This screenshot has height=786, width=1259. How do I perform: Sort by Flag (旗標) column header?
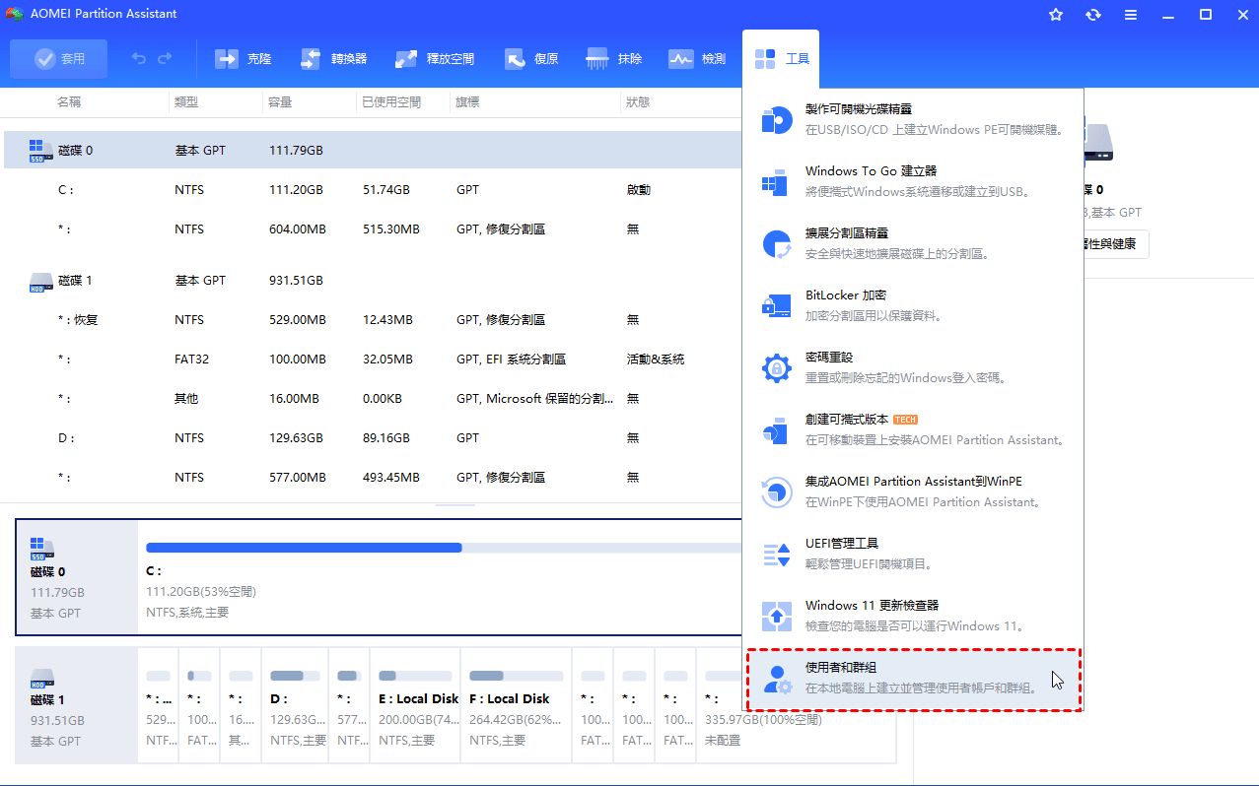click(x=468, y=102)
